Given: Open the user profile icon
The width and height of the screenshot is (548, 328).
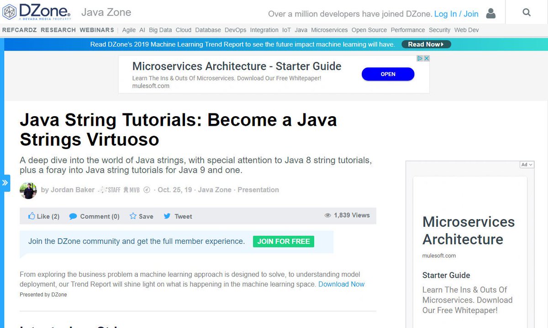Looking at the screenshot, I should coord(491,13).
